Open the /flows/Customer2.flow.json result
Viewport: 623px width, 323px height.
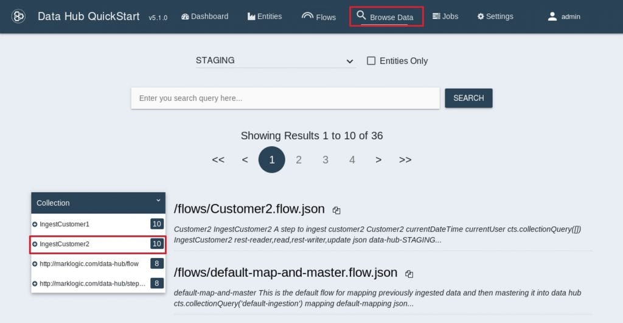(x=249, y=209)
